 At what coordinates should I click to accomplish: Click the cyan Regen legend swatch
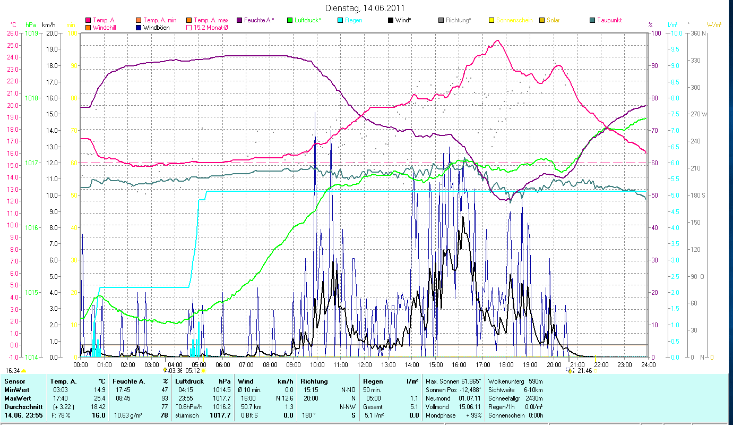(340, 21)
